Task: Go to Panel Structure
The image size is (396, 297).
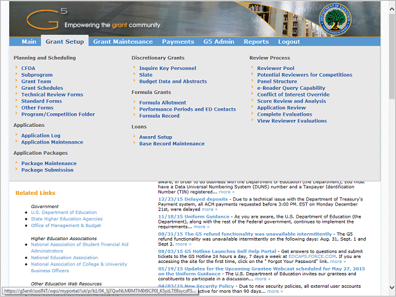Action: click(x=277, y=81)
